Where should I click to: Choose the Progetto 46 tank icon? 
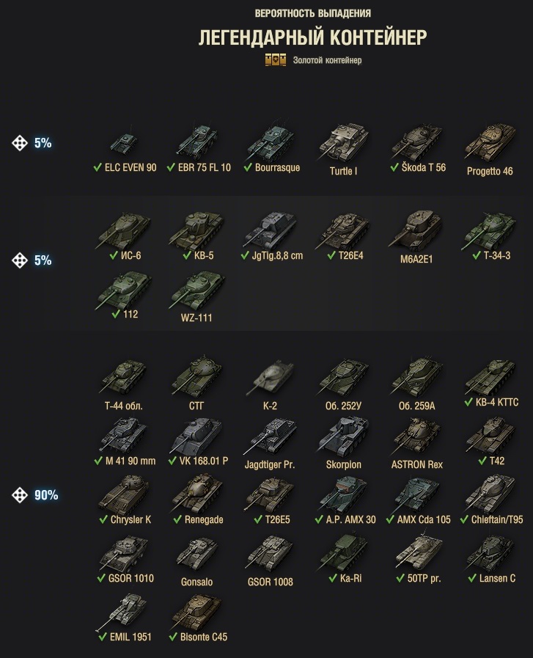[490, 142]
